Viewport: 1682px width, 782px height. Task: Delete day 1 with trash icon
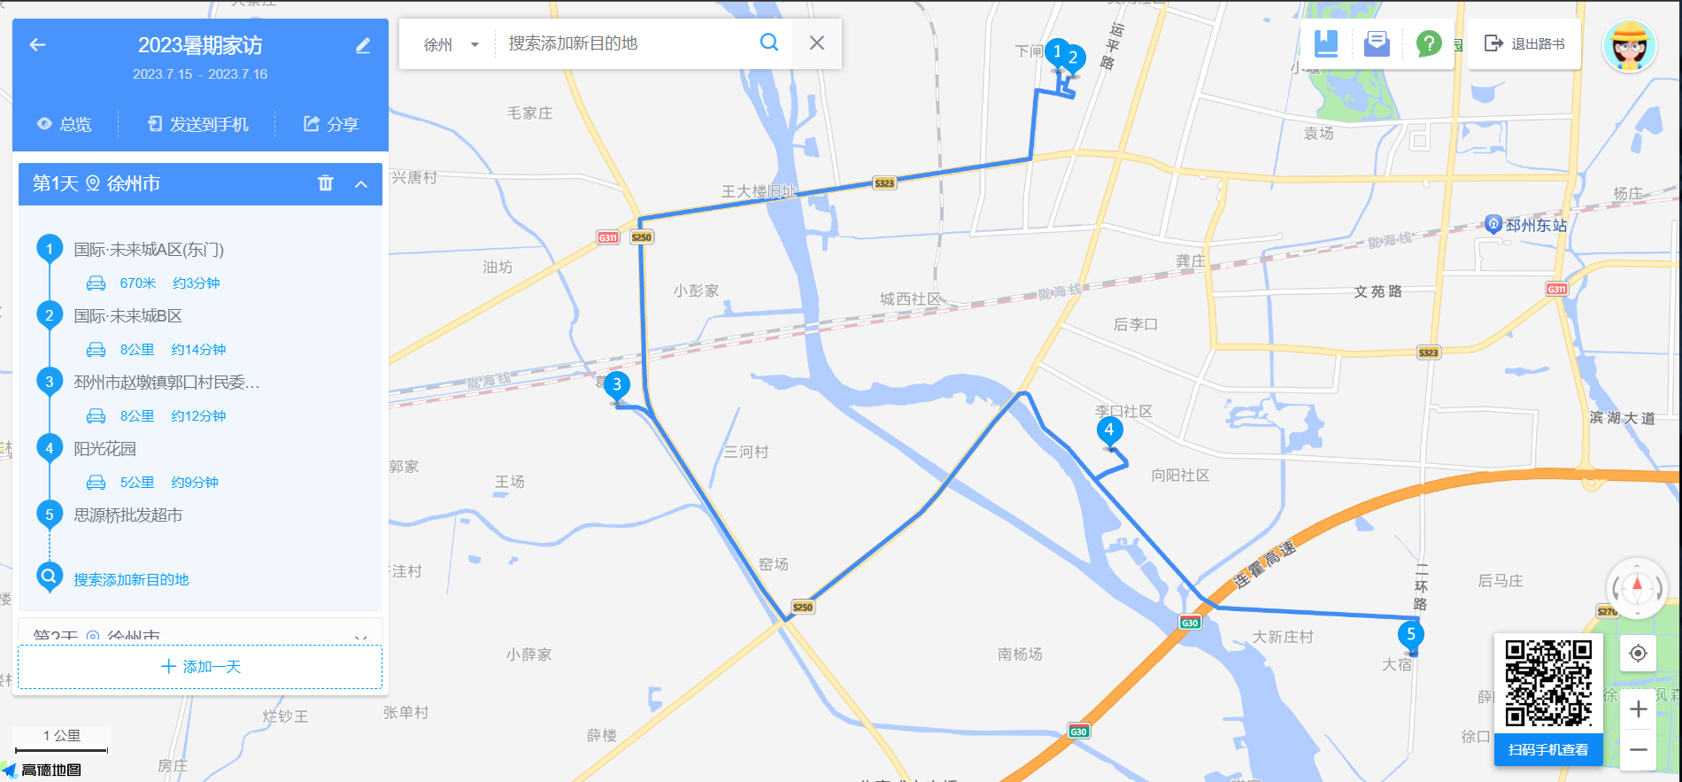pyautogui.click(x=326, y=183)
